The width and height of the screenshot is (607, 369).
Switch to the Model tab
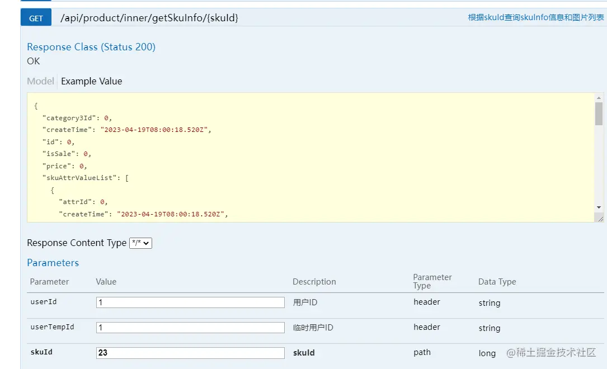coord(41,81)
